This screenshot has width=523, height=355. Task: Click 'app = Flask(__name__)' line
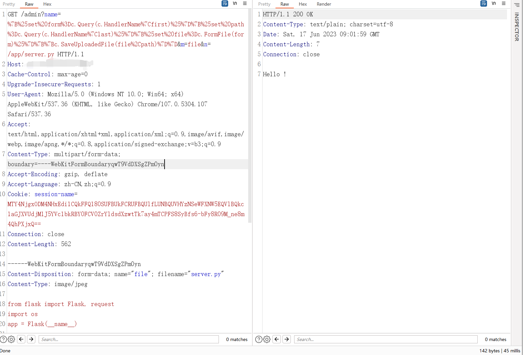tap(42, 324)
